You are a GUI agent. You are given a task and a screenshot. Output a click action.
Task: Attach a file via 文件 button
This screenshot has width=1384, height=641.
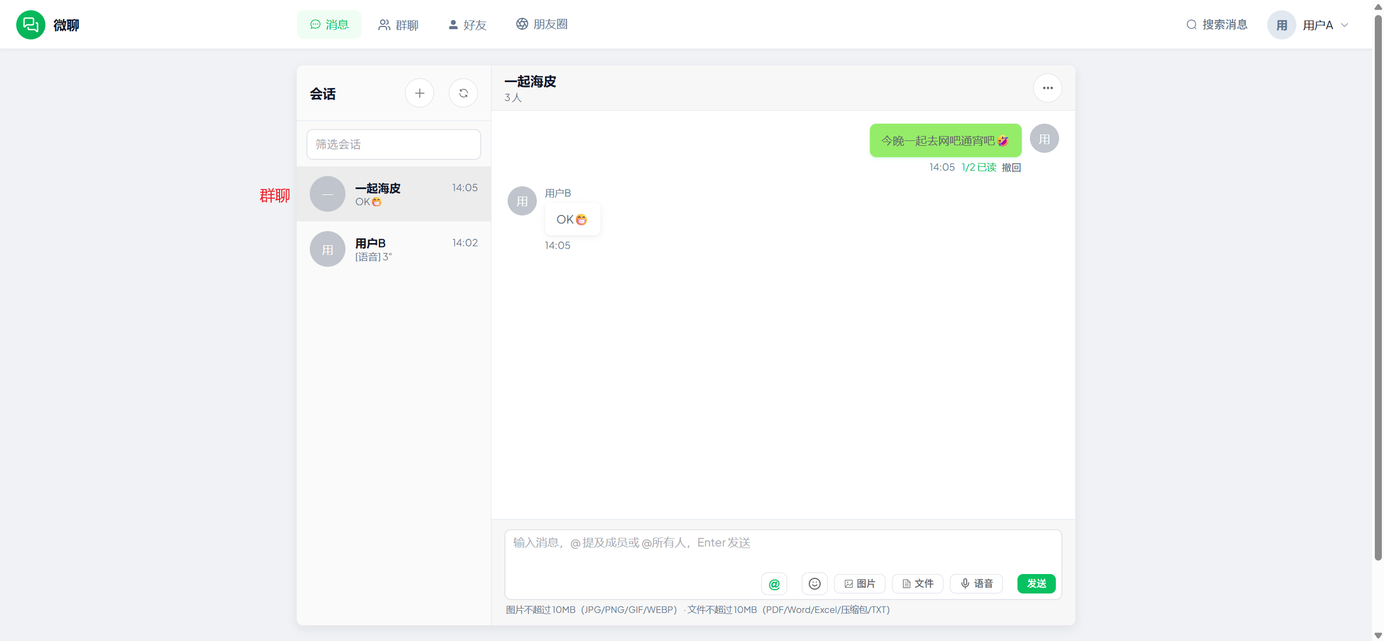click(917, 584)
